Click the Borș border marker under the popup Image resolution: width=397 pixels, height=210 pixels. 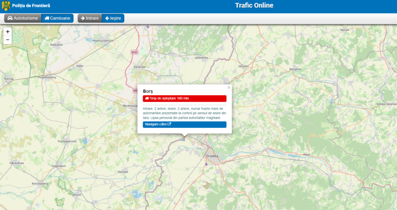185,137
